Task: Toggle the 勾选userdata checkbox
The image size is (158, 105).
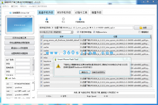Action: click(x=94, y=32)
